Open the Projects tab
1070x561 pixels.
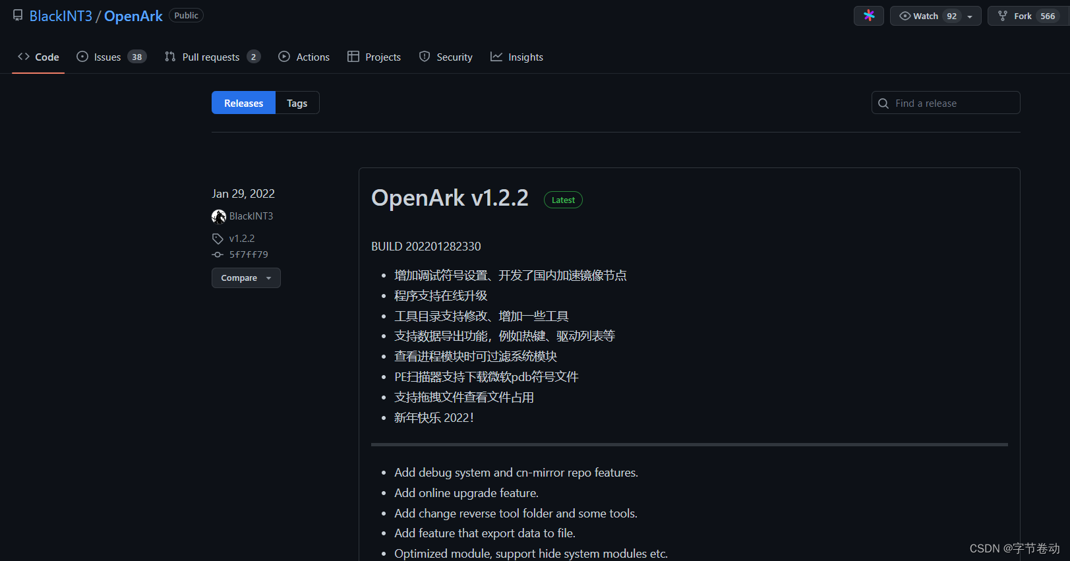tap(374, 57)
